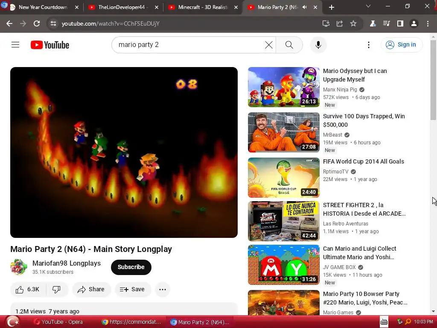Click the 10:03 PM taskbar clock

(x=423, y=322)
